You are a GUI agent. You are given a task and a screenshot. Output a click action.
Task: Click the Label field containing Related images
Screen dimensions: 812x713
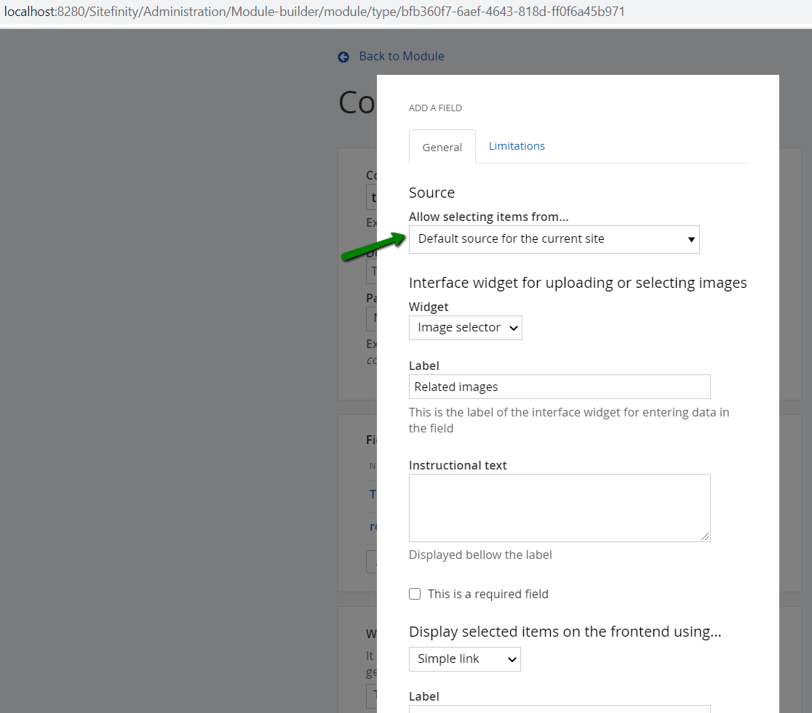[x=560, y=387]
